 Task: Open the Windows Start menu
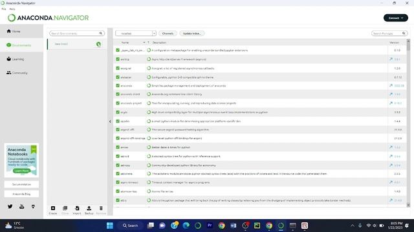pos(110,226)
